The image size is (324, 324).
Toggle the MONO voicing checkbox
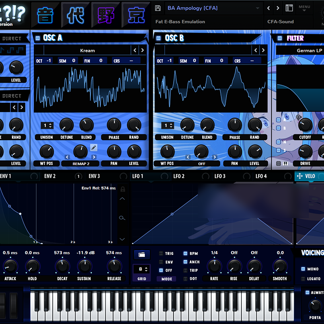tap(303, 269)
